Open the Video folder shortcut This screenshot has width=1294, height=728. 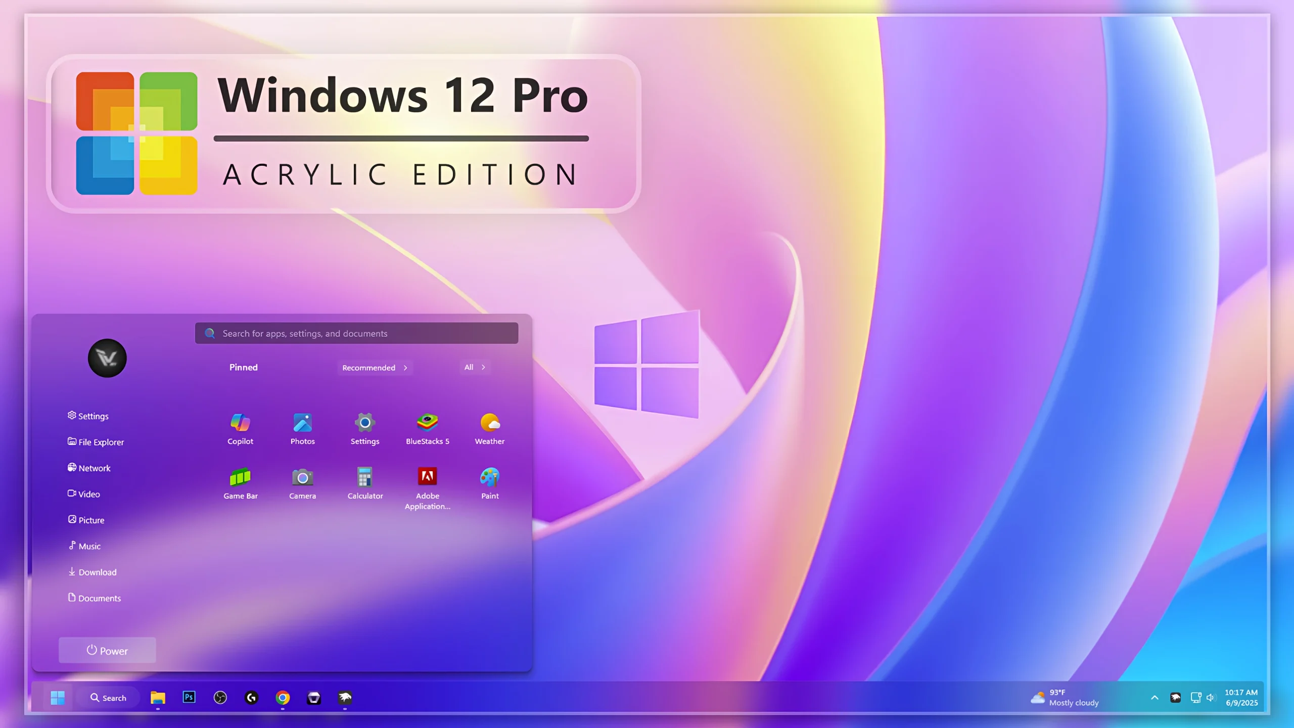[84, 494]
